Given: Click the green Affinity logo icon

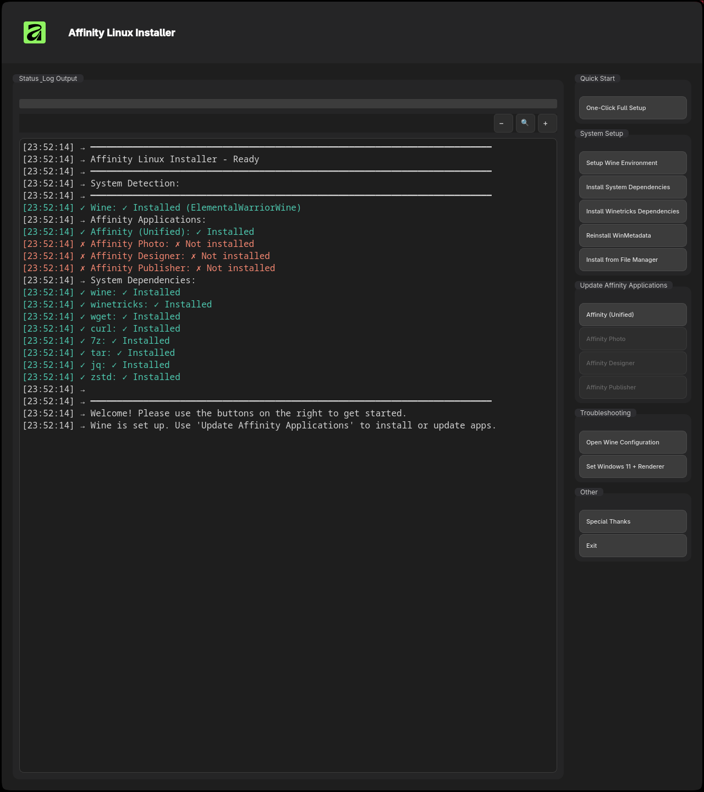Looking at the screenshot, I should coord(35,32).
